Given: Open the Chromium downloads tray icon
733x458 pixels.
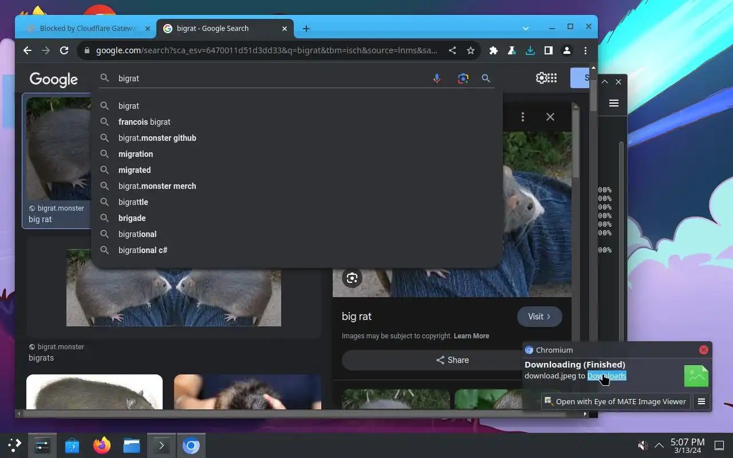Looking at the screenshot, I should coord(530,50).
